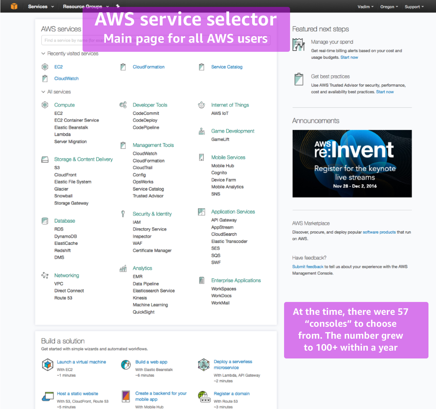Viewport: 436px width, 409px height.
Task: Click the Register a domain www icon
Action: pos(204,396)
